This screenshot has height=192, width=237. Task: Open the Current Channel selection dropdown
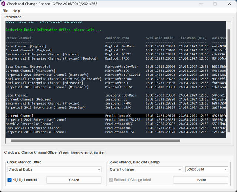146,169
